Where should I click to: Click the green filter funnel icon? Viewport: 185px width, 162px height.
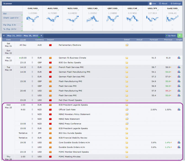[x=180, y=36]
